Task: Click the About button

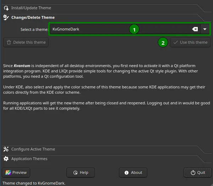Action: click(x=133, y=173)
